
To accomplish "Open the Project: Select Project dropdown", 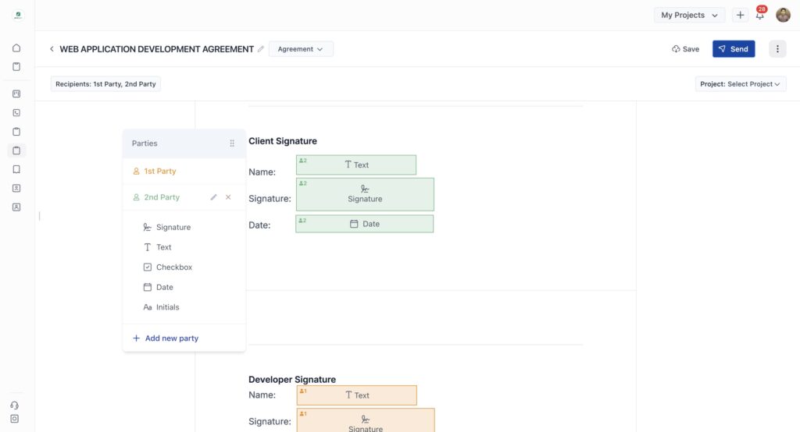I will tap(741, 84).
